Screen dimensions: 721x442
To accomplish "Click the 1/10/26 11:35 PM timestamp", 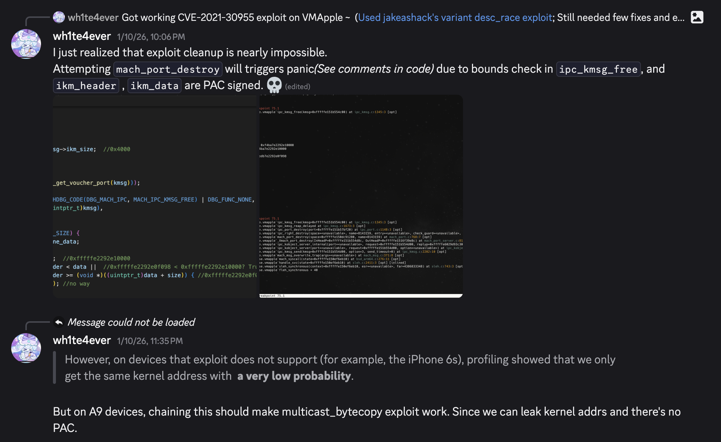I will click(149, 341).
